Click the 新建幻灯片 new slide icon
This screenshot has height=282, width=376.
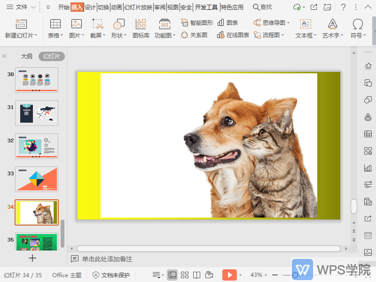(x=21, y=24)
